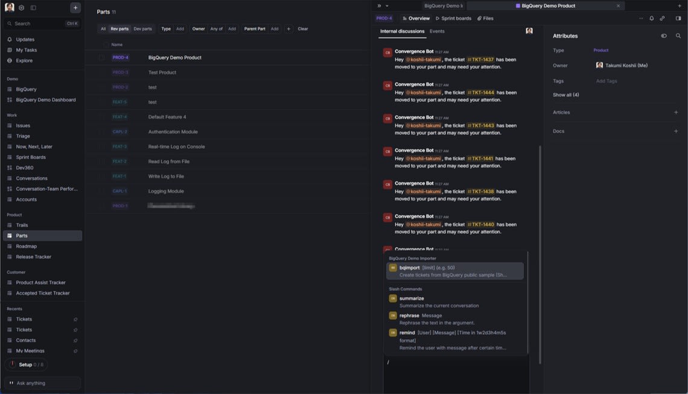Open the Owner 'Any of' filter dropdown
Viewport: 688px width, 394px height.
click(216, 29)
